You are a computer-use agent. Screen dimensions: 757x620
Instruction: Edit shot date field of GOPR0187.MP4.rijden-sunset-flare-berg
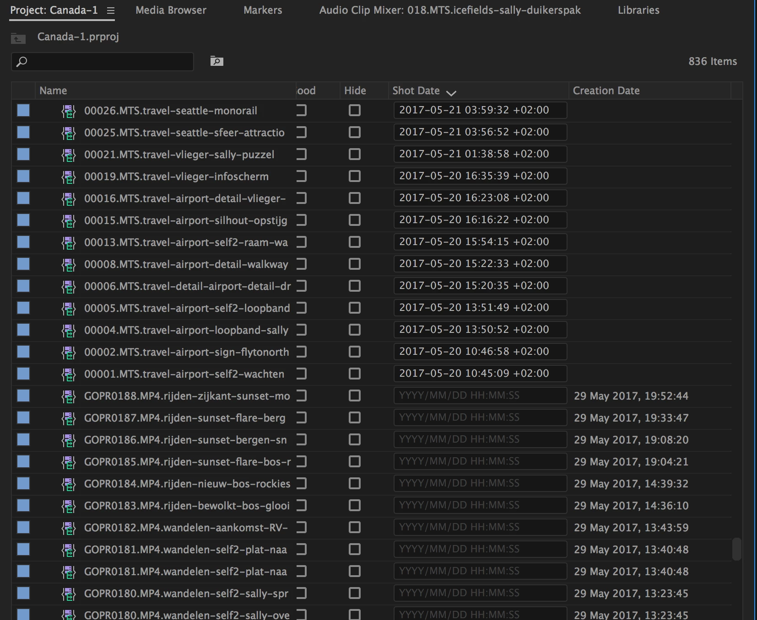480,417
